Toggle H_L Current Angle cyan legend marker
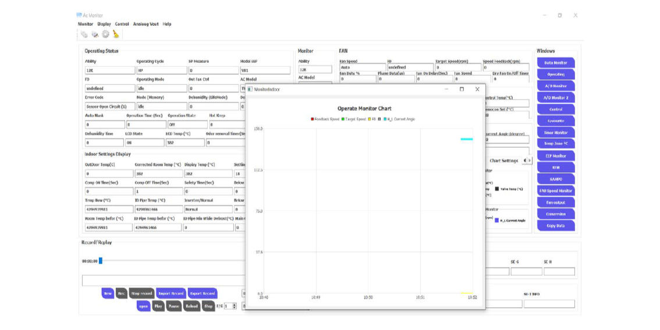The image size is (660, 330). pos(384,119)
